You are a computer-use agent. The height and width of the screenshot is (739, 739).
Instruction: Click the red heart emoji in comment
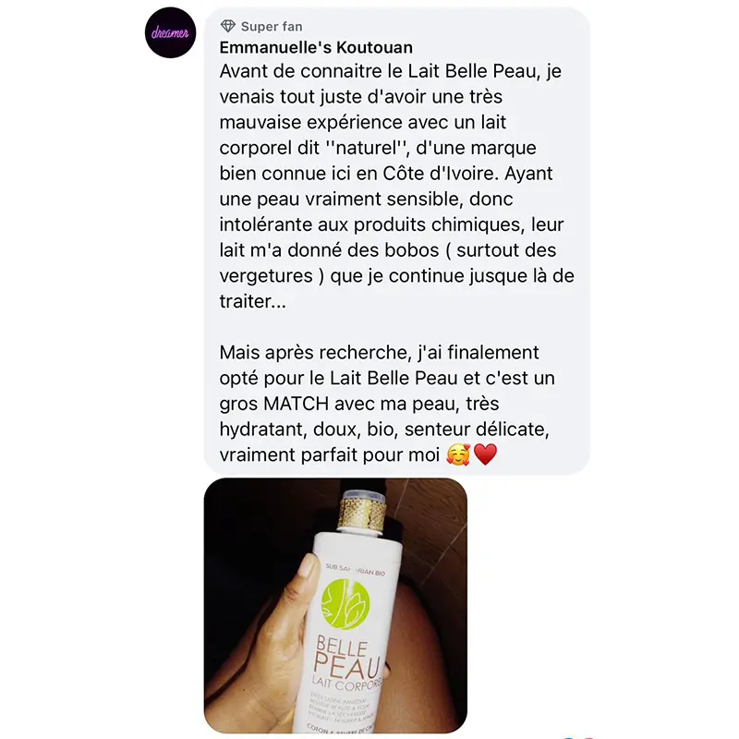point(485,454)
